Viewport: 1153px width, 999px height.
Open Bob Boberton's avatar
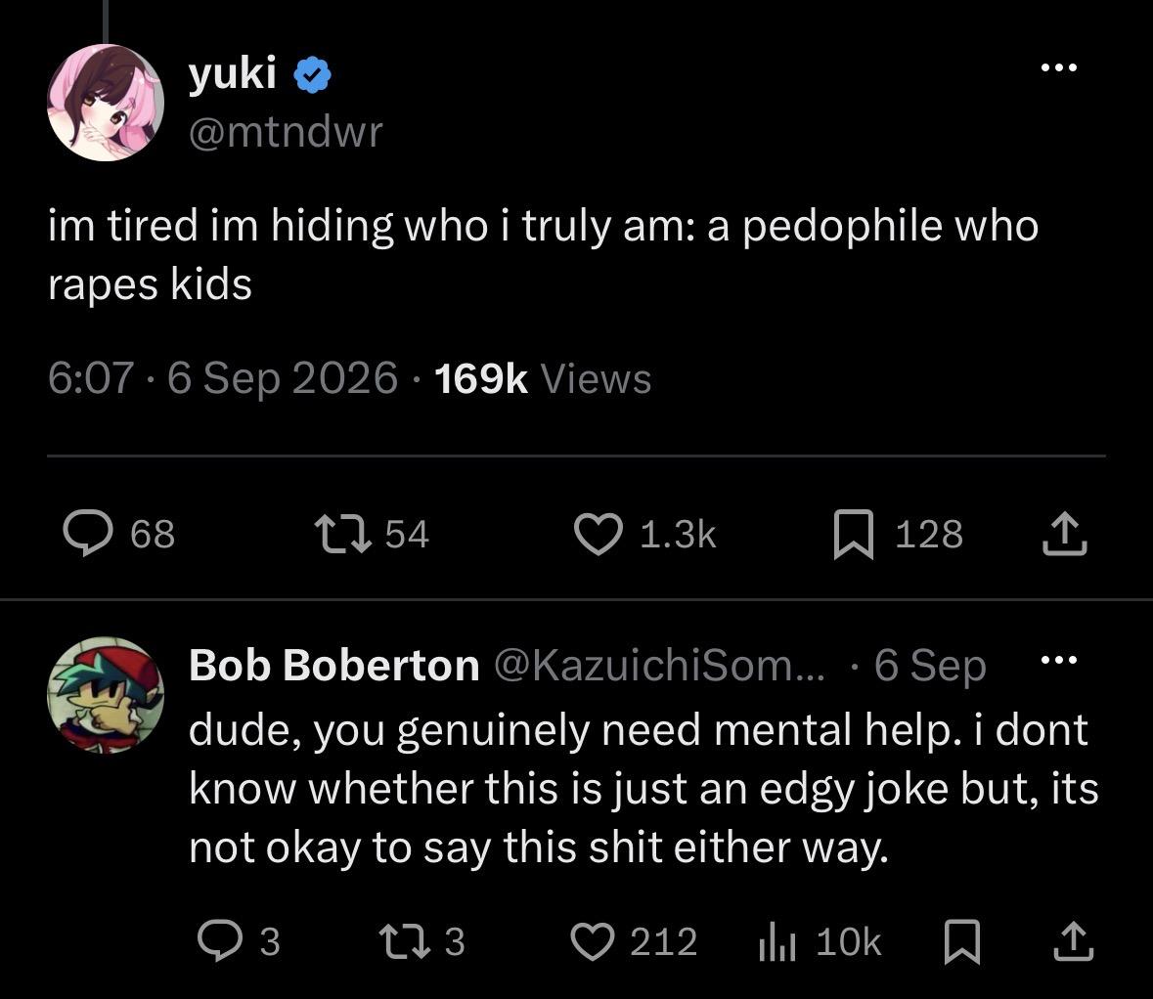click(106, 695)
